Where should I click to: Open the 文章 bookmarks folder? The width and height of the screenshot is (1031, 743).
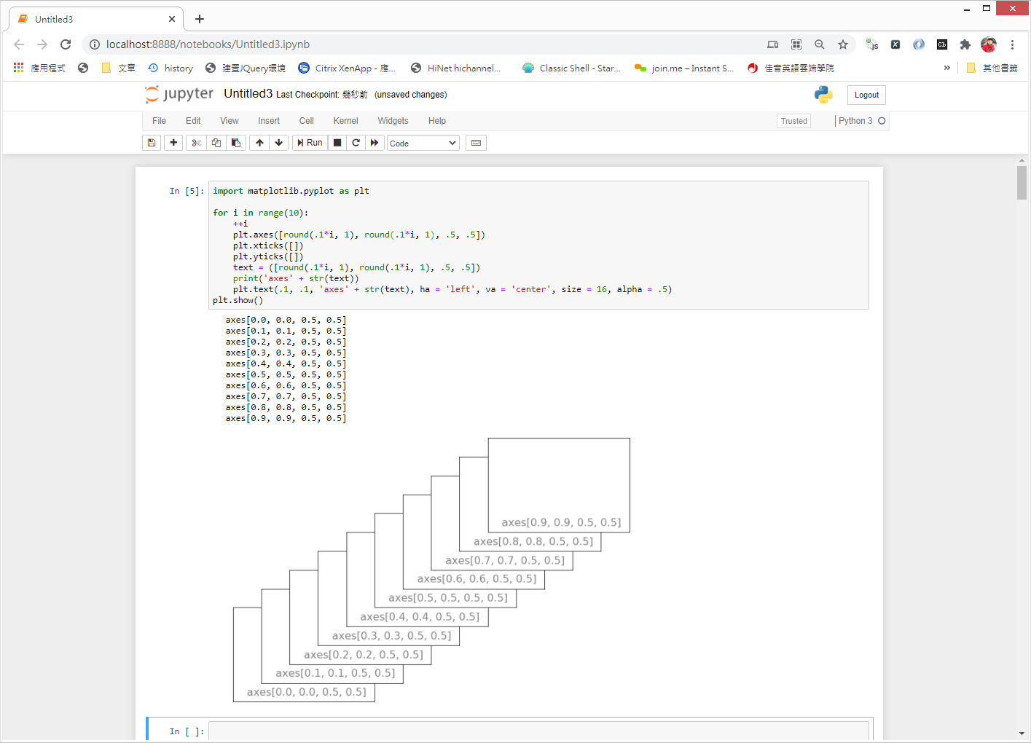click(x=118, y=68)
